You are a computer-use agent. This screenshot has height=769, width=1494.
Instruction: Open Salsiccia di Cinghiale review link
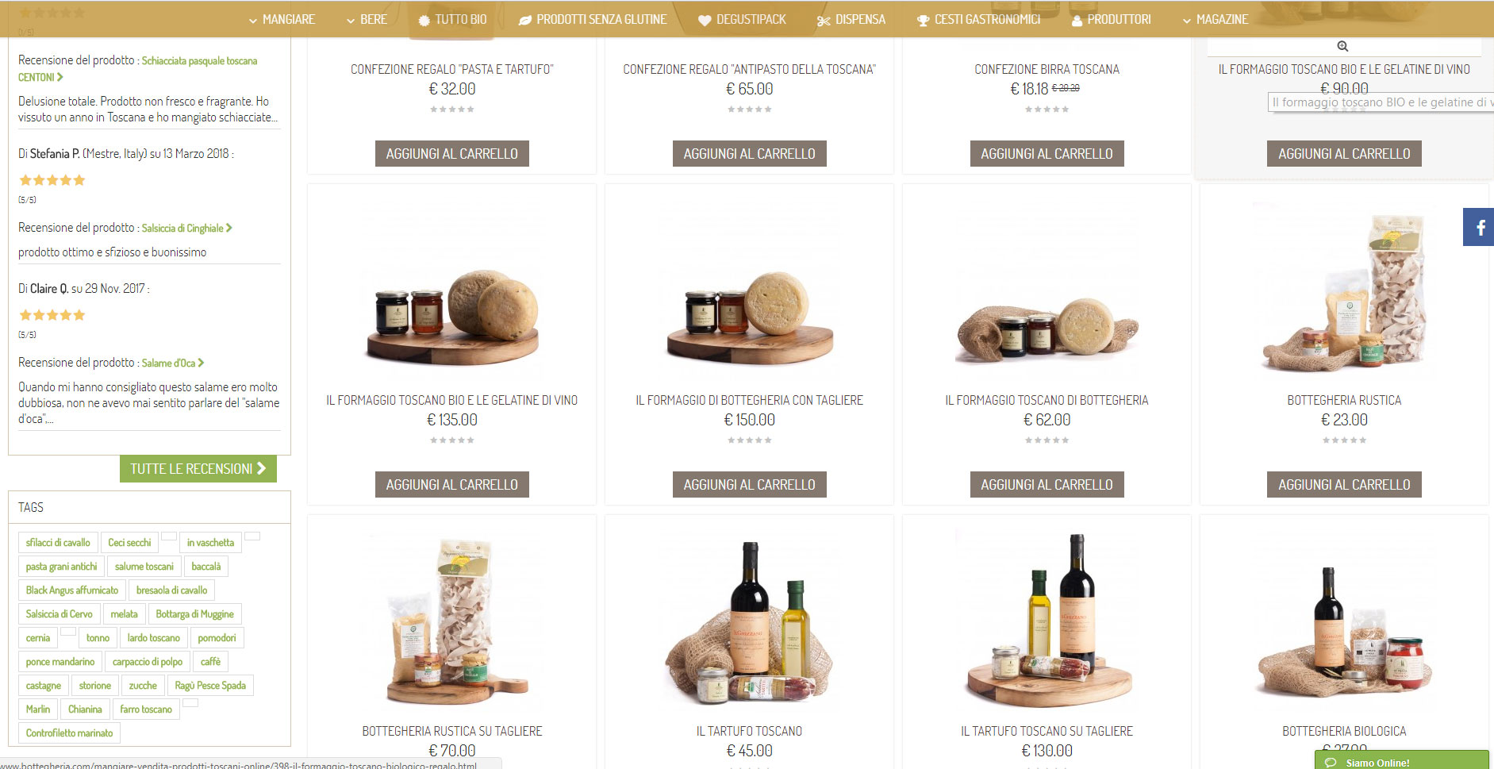point(186,228)
